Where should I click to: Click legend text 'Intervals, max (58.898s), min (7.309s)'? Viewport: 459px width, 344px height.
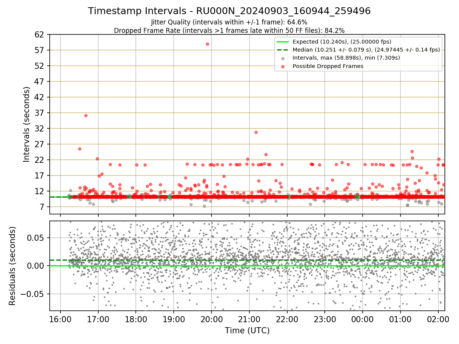point(346,58)
